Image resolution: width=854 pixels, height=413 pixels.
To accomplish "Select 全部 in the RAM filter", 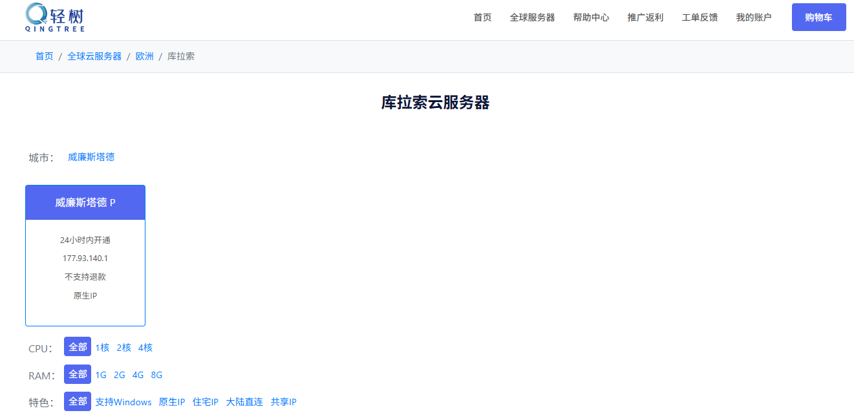I will coord(78,374).
